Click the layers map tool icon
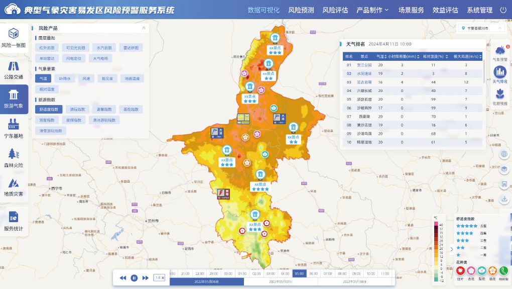The image size is (512, 289). pyautogui.click(x=504, y=169)
